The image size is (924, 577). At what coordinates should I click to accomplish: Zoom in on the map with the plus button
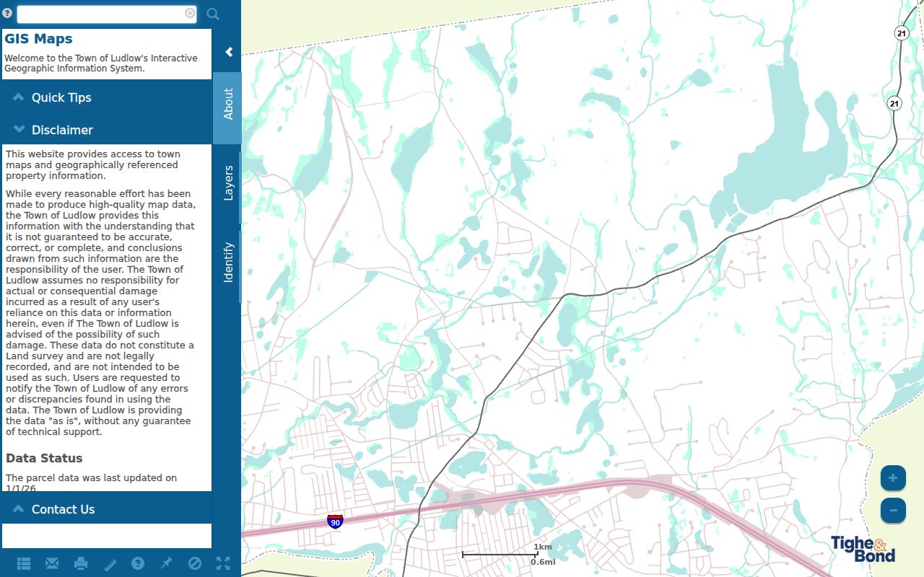[x=893, y=478]
